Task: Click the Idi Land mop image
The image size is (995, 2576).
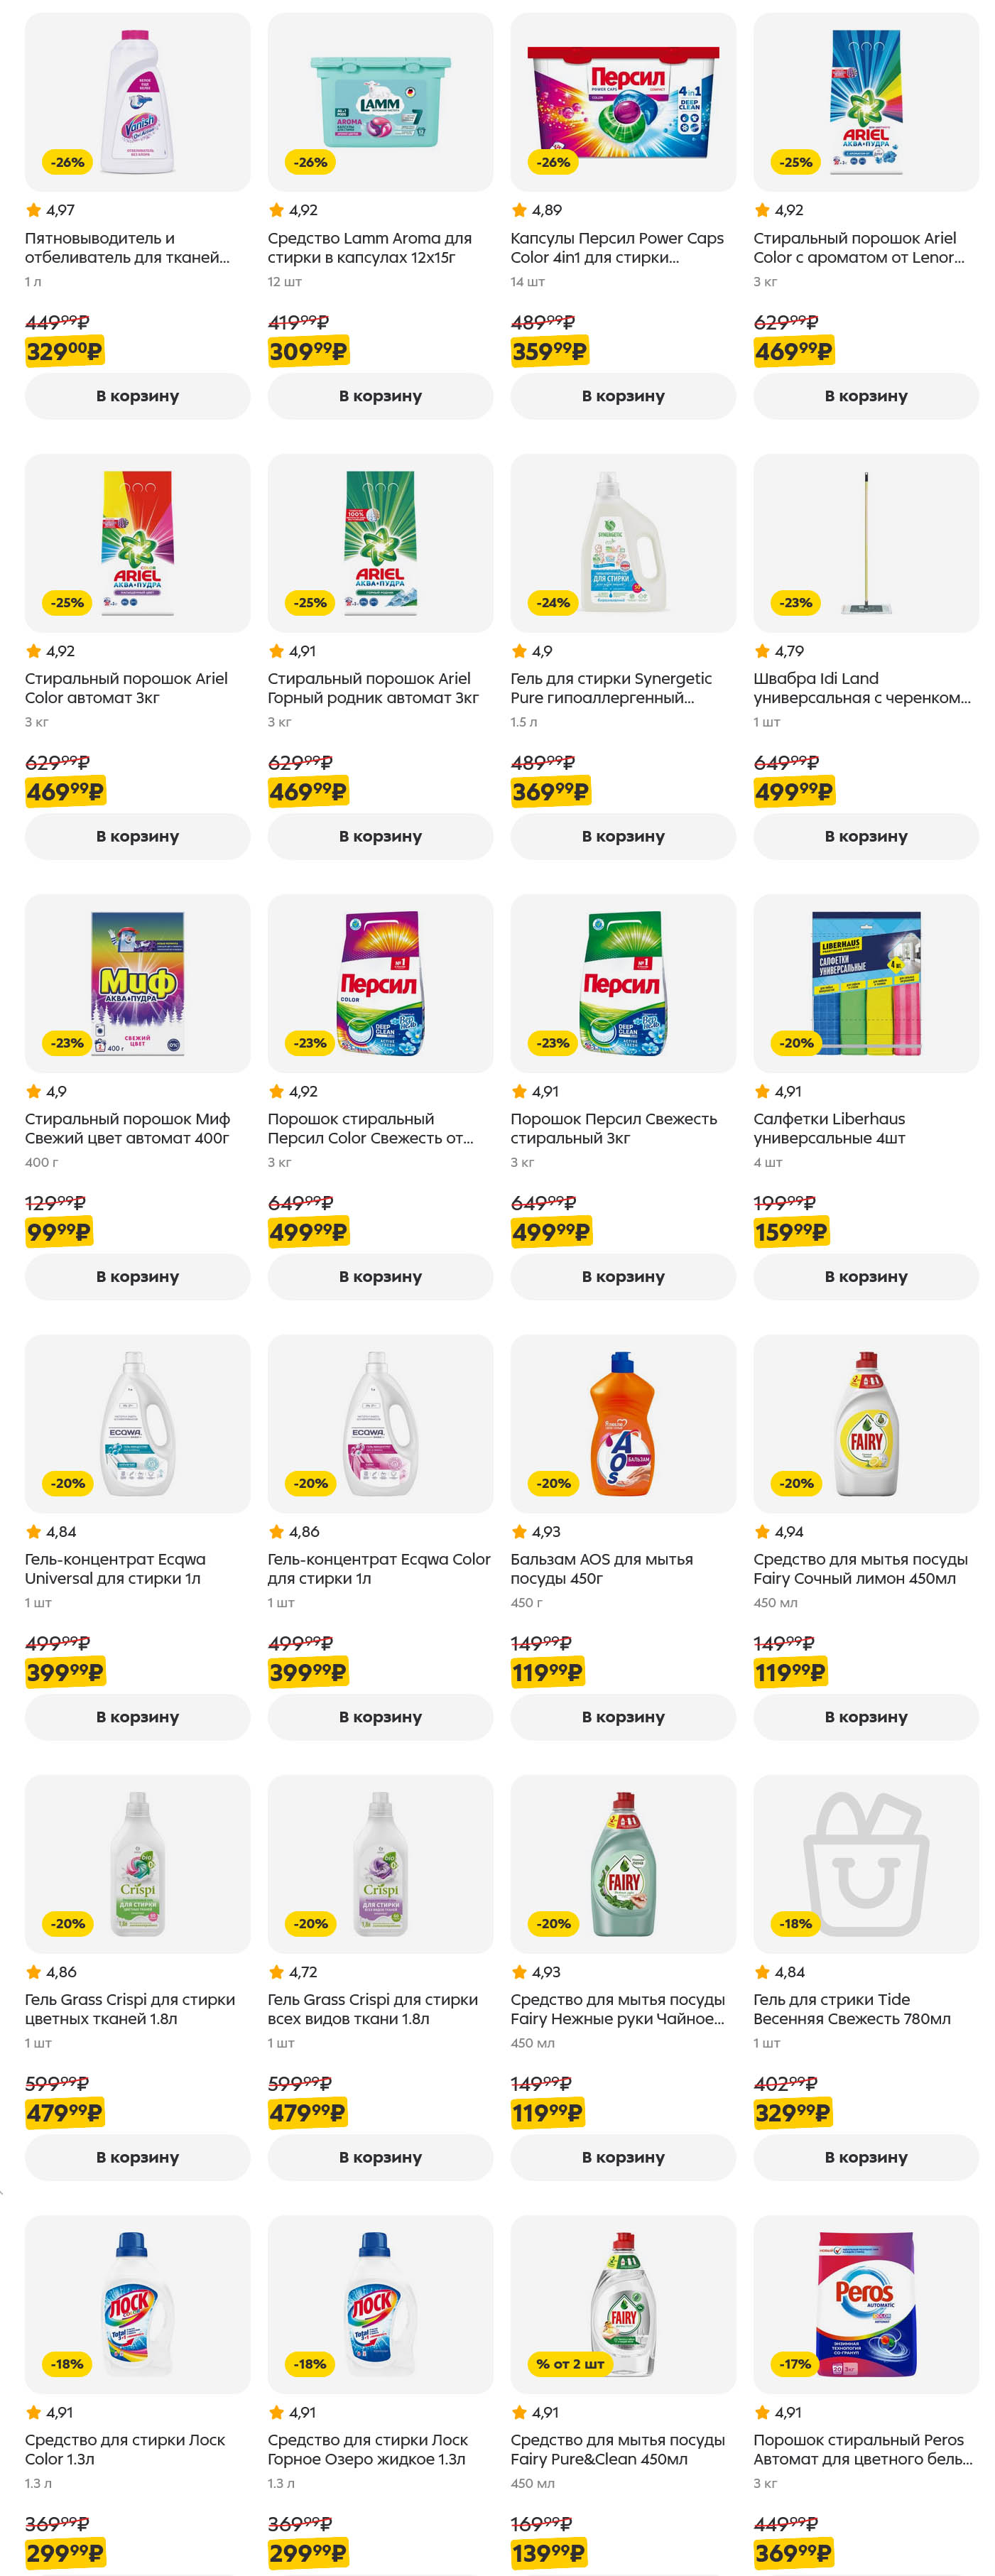Action: (x=865, y=542)
